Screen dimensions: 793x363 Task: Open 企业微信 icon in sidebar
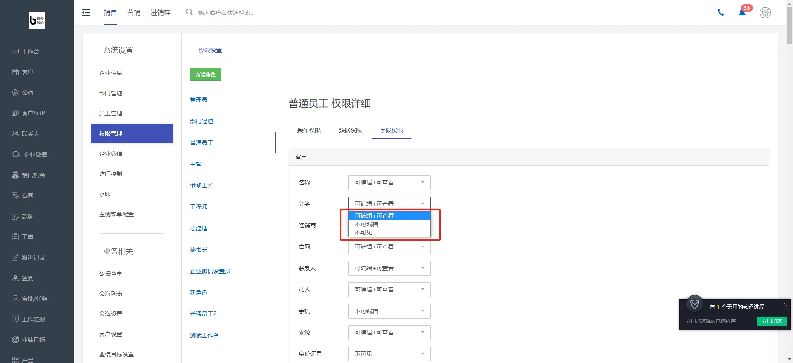pos(16,155)
